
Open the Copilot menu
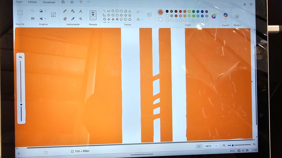click(225, 16)
